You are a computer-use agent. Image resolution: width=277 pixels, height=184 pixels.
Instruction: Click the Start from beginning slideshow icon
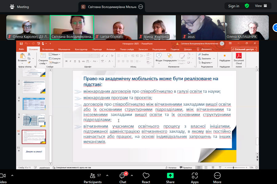coord(38,44)
